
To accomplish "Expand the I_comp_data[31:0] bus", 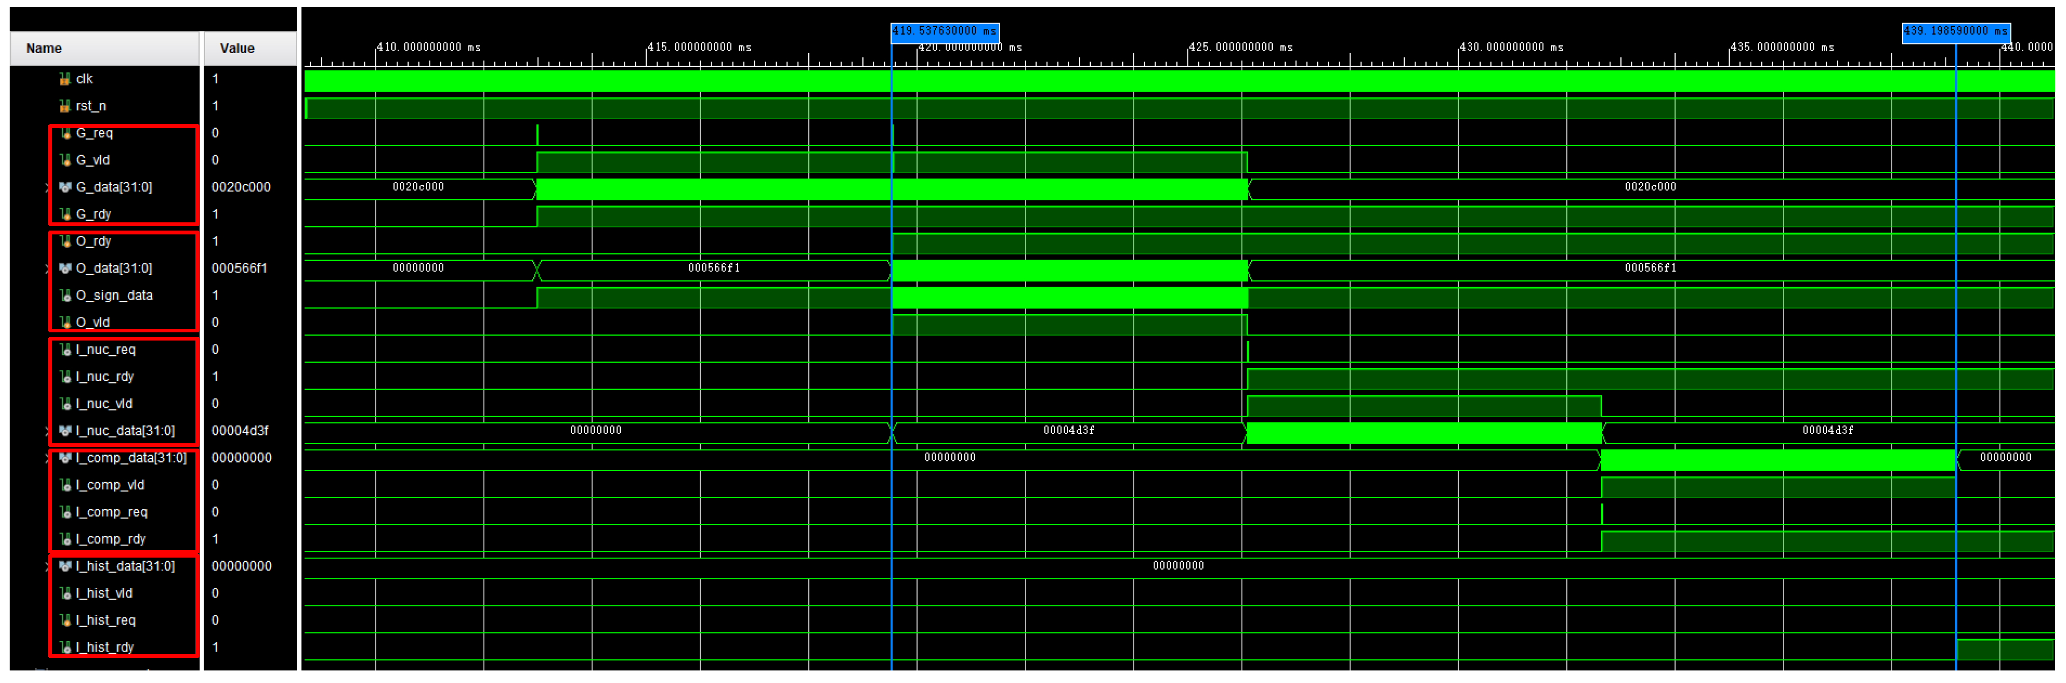I will click(x=47, y=458).
